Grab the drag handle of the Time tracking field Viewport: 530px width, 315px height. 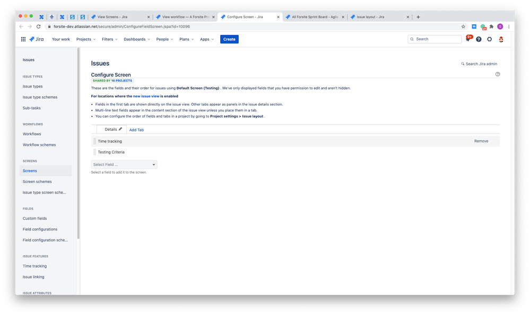94,141
